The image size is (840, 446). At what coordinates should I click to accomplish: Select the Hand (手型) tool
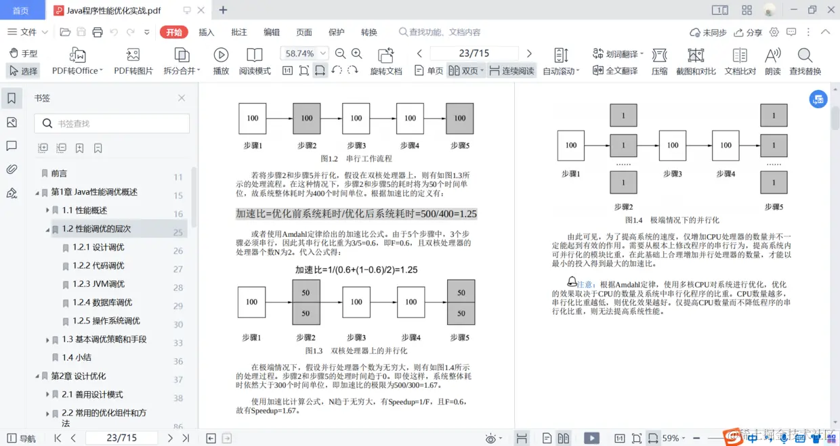23,53
